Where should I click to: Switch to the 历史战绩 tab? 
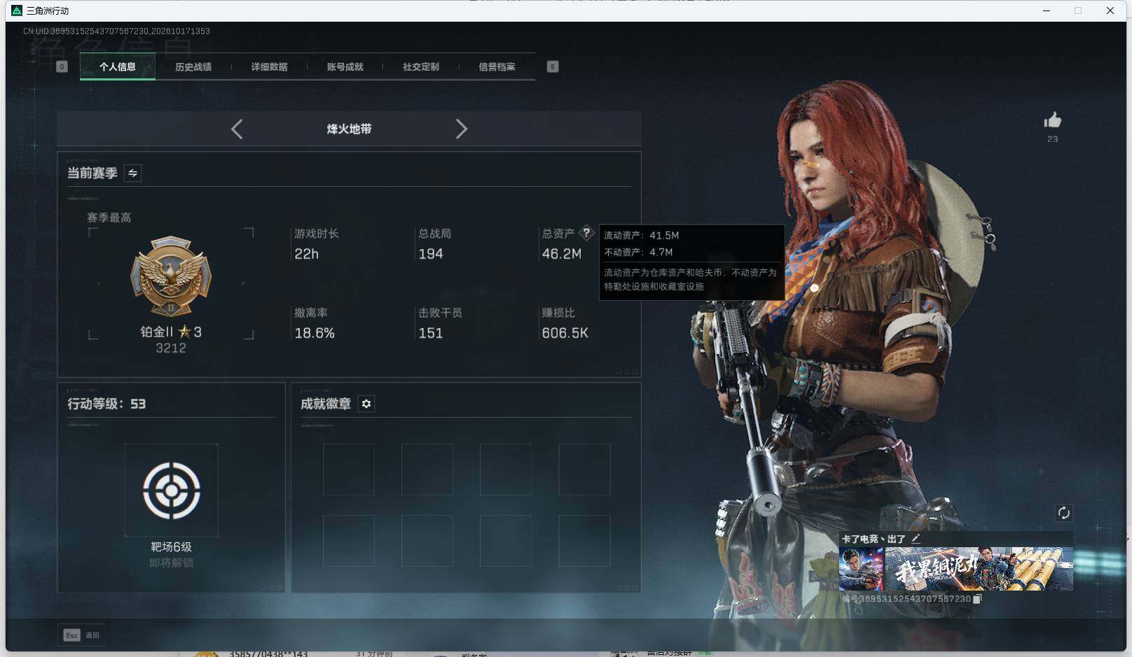pos(193,66)
